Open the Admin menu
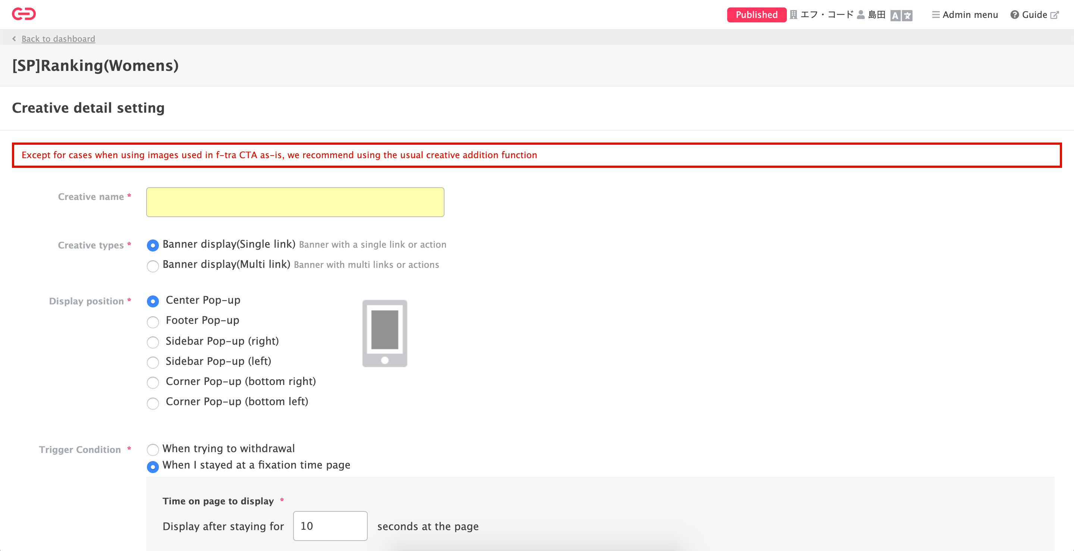Screen dimensions: 1074x551 point(970,15)
